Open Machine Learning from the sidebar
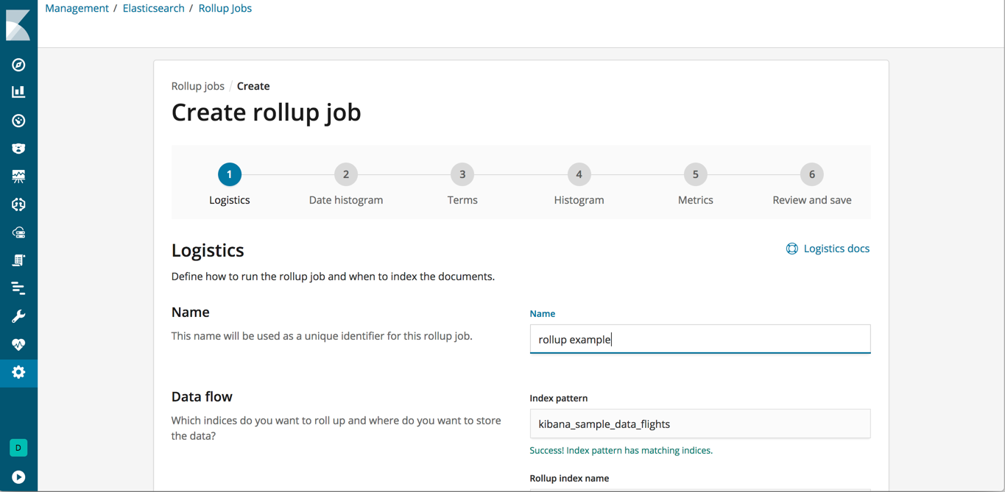1005x492 pixels. 18,204
